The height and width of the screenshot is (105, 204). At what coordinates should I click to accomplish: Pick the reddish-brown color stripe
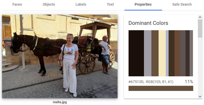pos(177,53)
